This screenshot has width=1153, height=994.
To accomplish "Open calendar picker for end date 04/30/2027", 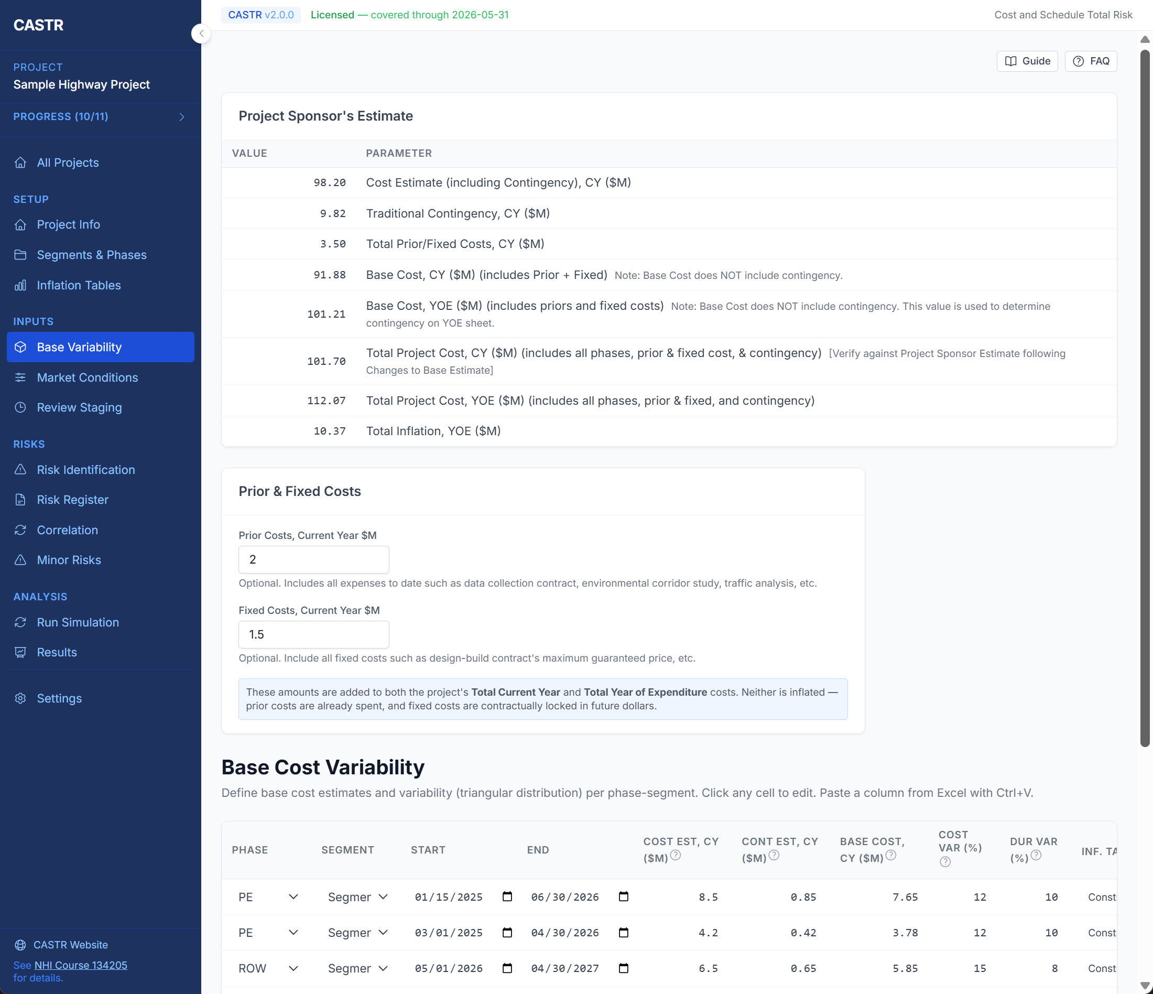I will pyautogui.click(x=623, y=968).
